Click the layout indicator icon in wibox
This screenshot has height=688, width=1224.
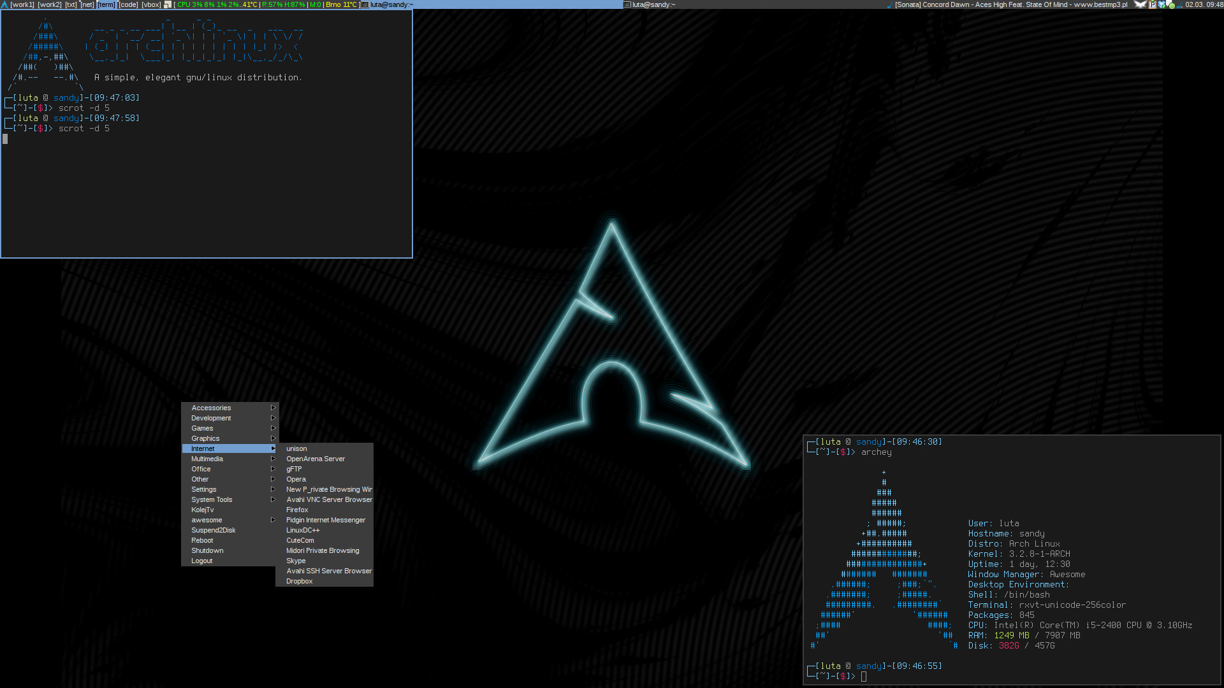coord(168,4)
